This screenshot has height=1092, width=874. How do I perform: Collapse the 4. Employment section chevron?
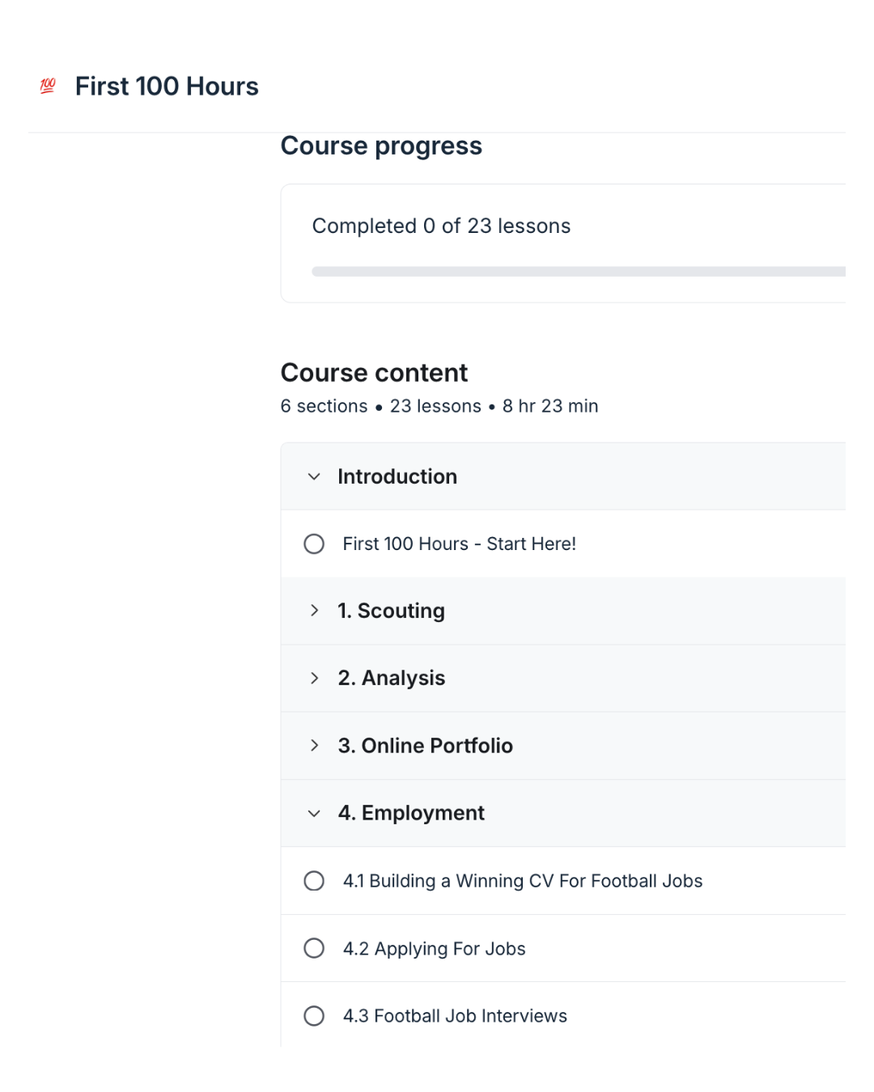tap(314, 813)
